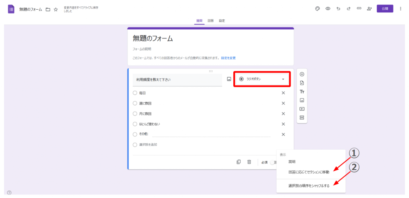
Task: Open the theme customization palette icon
Action: [318, 8]
